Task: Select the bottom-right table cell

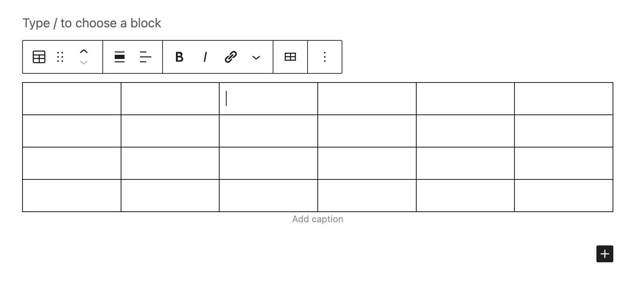Action: point(564,196)
